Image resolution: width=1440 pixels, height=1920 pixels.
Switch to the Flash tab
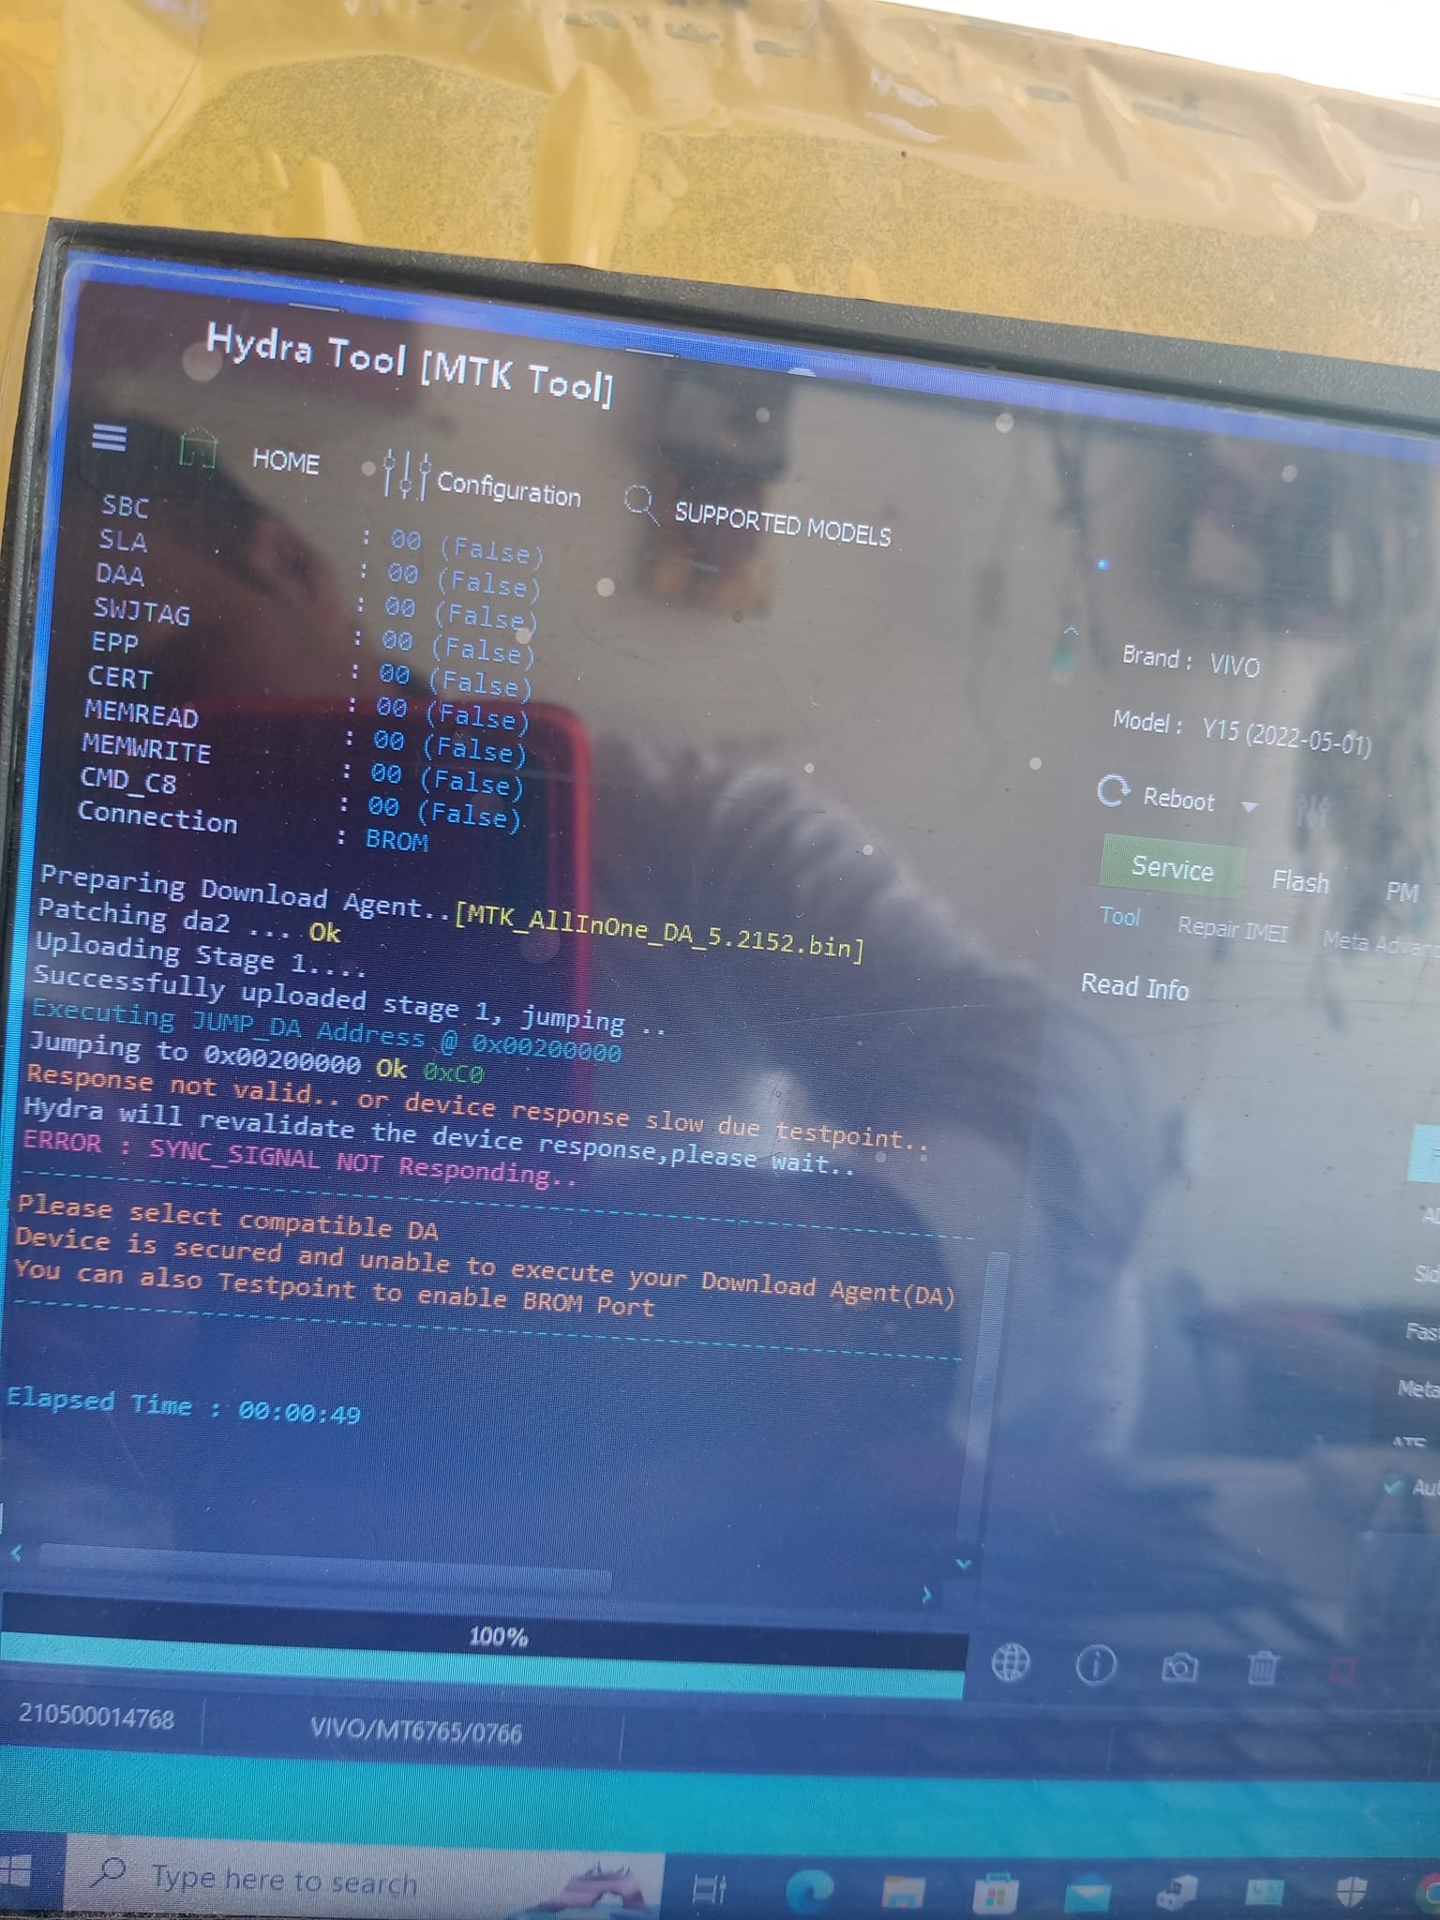(1300, 881)
